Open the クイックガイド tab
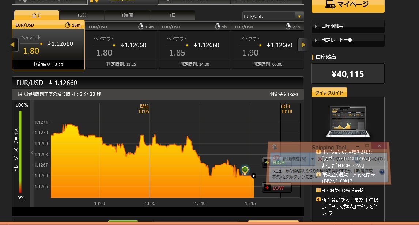The height and width of the screenshot is (225, 419). pos(329,92)
